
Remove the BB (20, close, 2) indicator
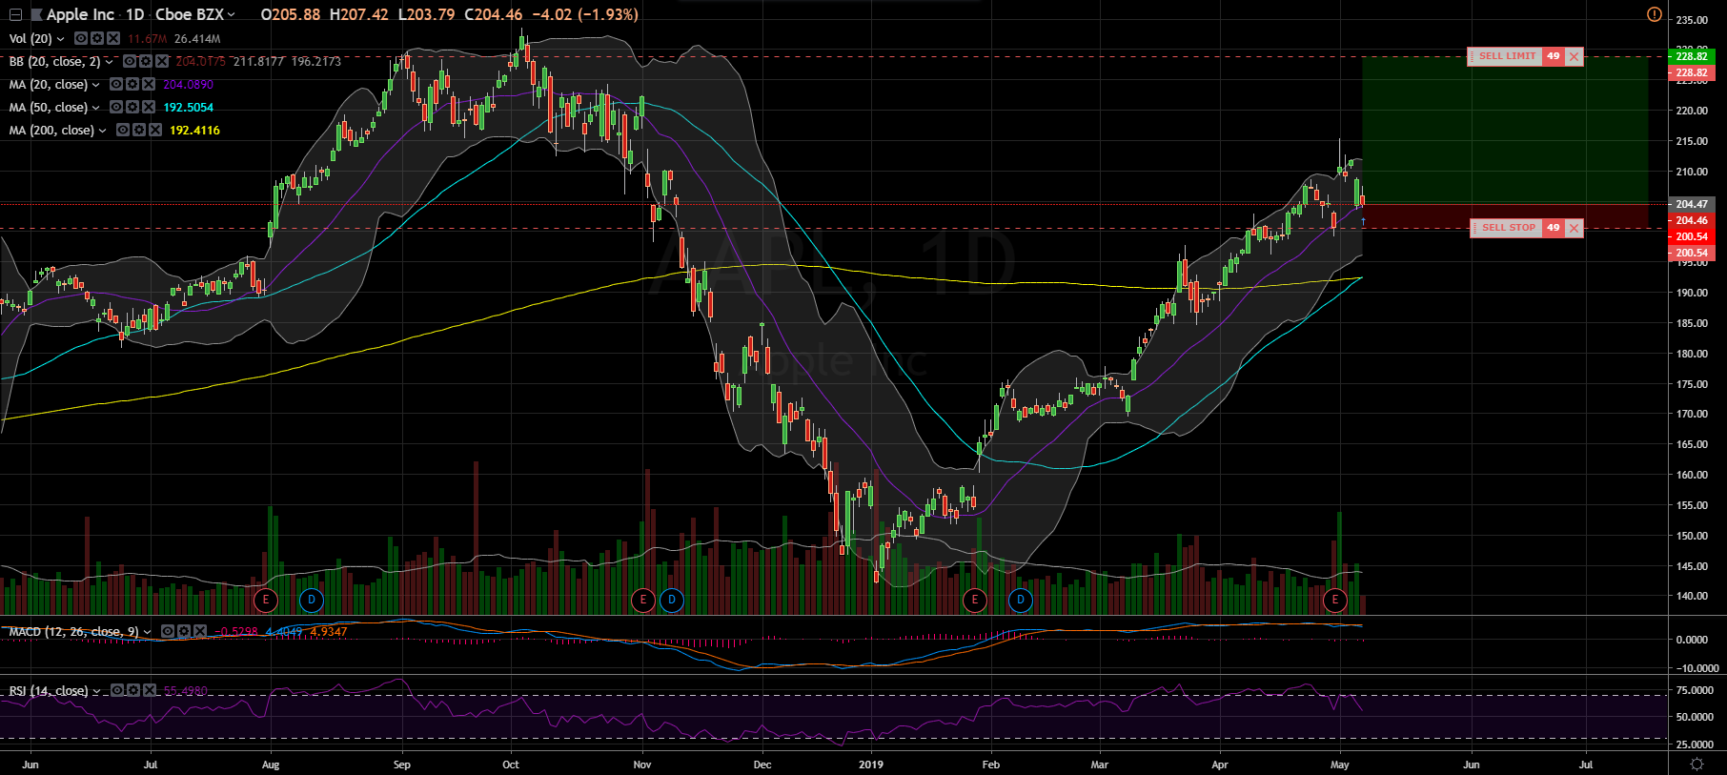pyautogui.click(x=162, y=62)
